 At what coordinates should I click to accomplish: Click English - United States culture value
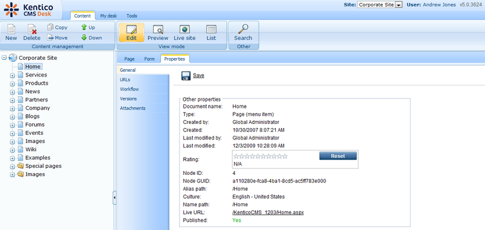click(259, 197)
